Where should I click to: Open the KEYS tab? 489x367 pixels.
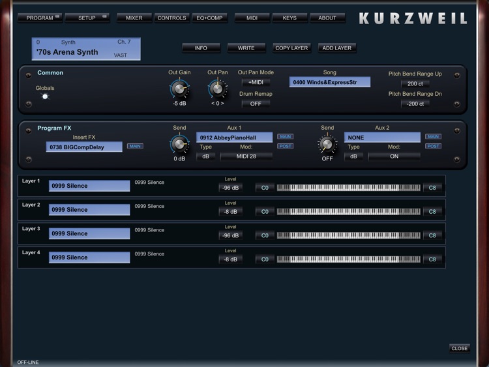289,18
